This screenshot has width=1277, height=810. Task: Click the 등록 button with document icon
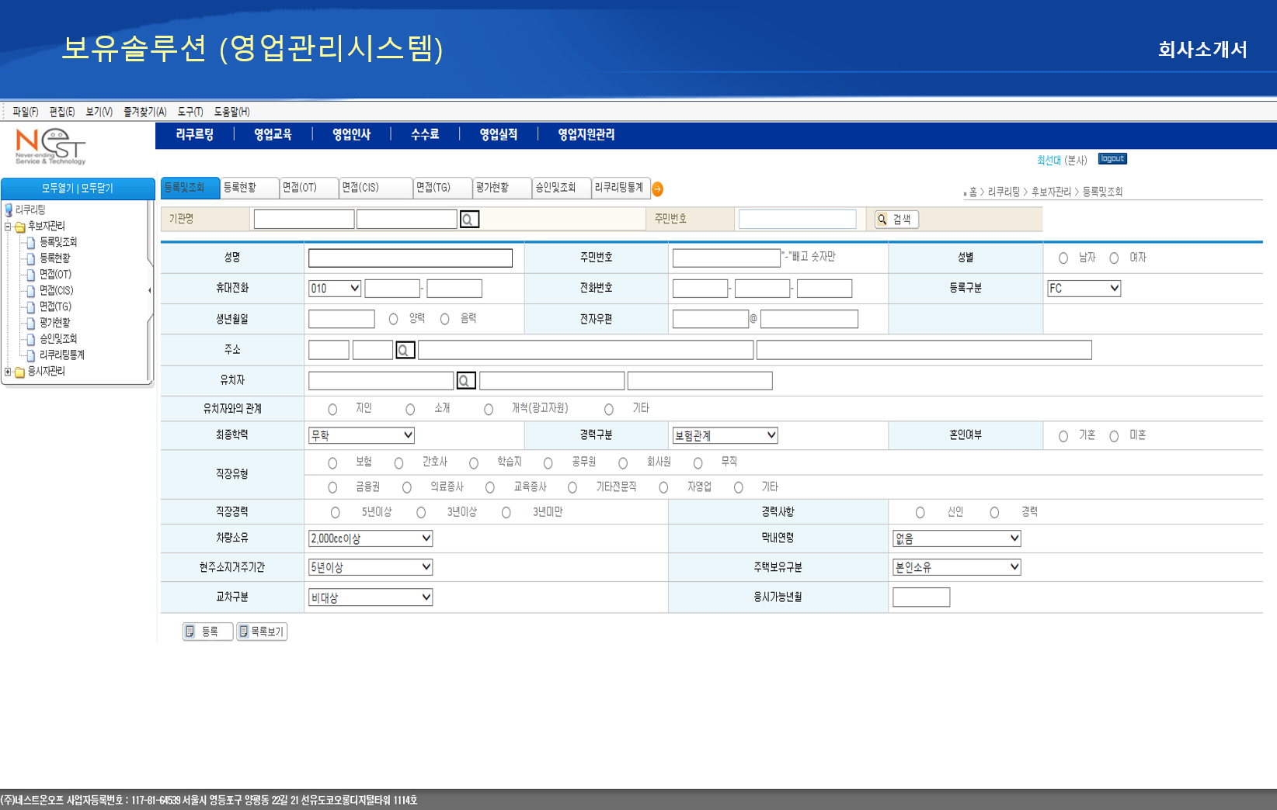206,632
